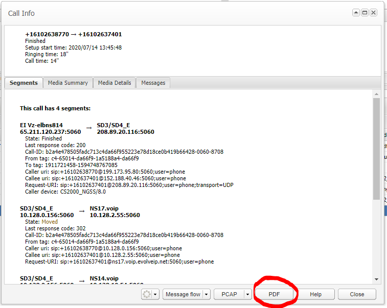This screenshot has height=308, width=387.
Task: Click the scrollbar down arrow in segments list
Action: (376, 279)
